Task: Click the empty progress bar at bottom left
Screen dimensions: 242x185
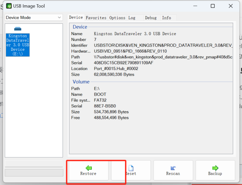Action: tap(34, 172)
